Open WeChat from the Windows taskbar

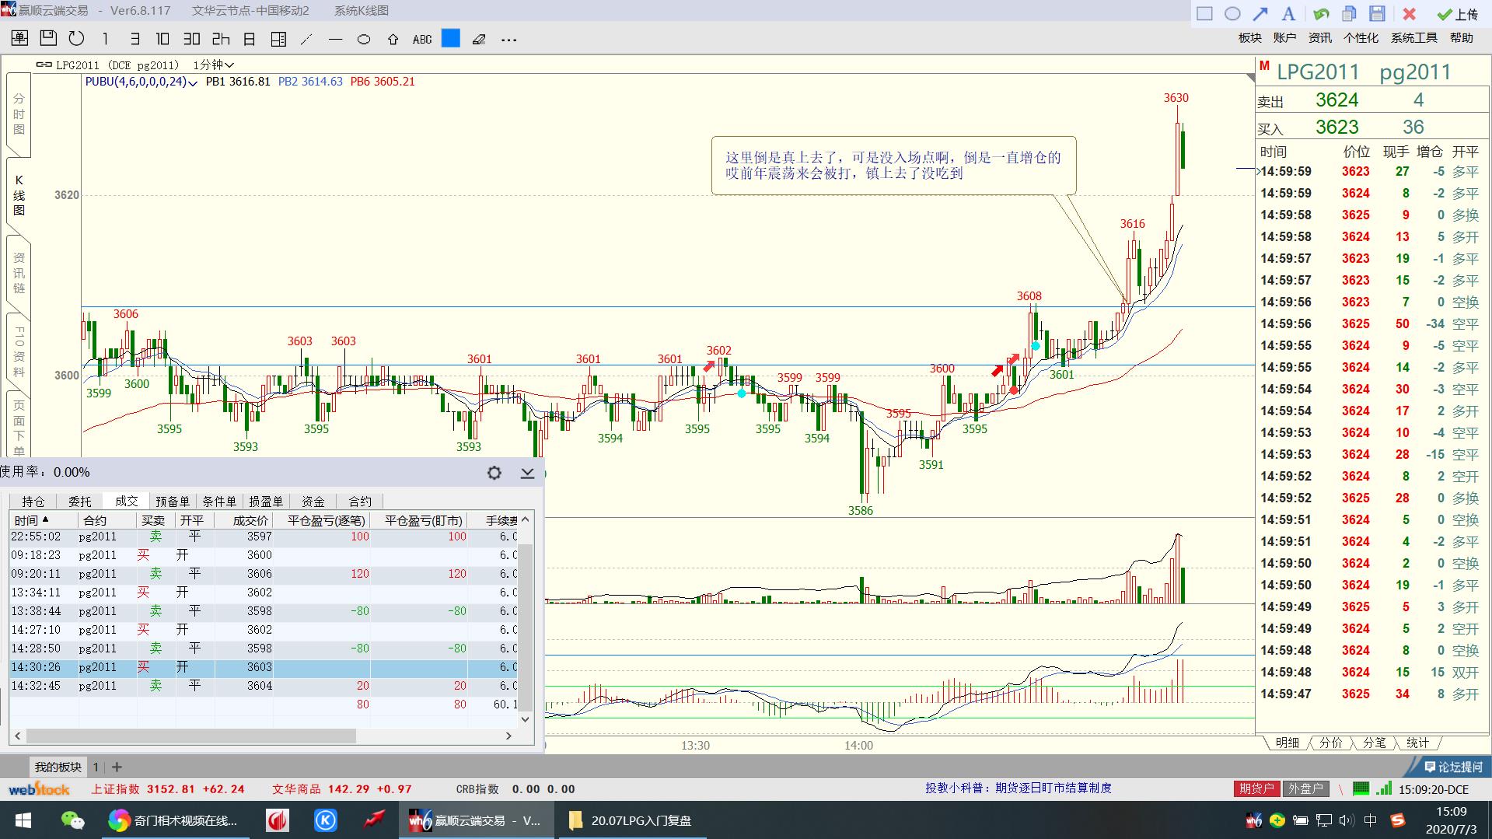click(x=72, y=820)
